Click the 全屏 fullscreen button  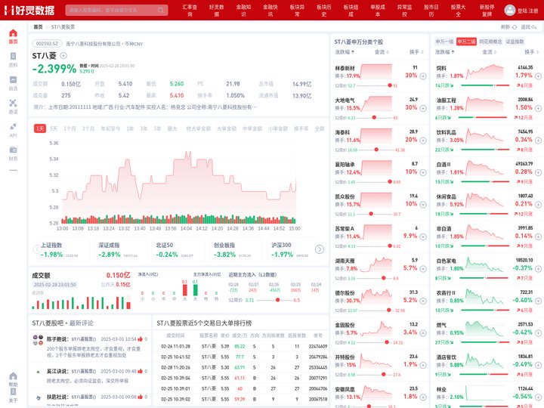319,128
